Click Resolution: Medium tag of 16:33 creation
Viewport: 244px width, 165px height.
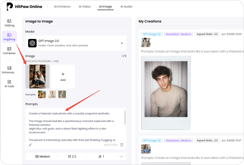(x=179, y=34)
